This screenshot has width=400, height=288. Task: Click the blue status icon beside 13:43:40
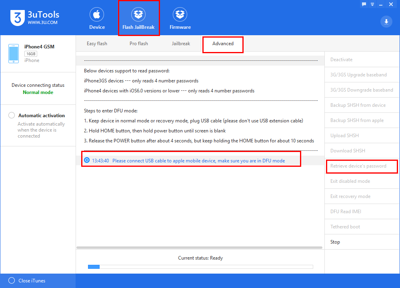pos(87,160)
